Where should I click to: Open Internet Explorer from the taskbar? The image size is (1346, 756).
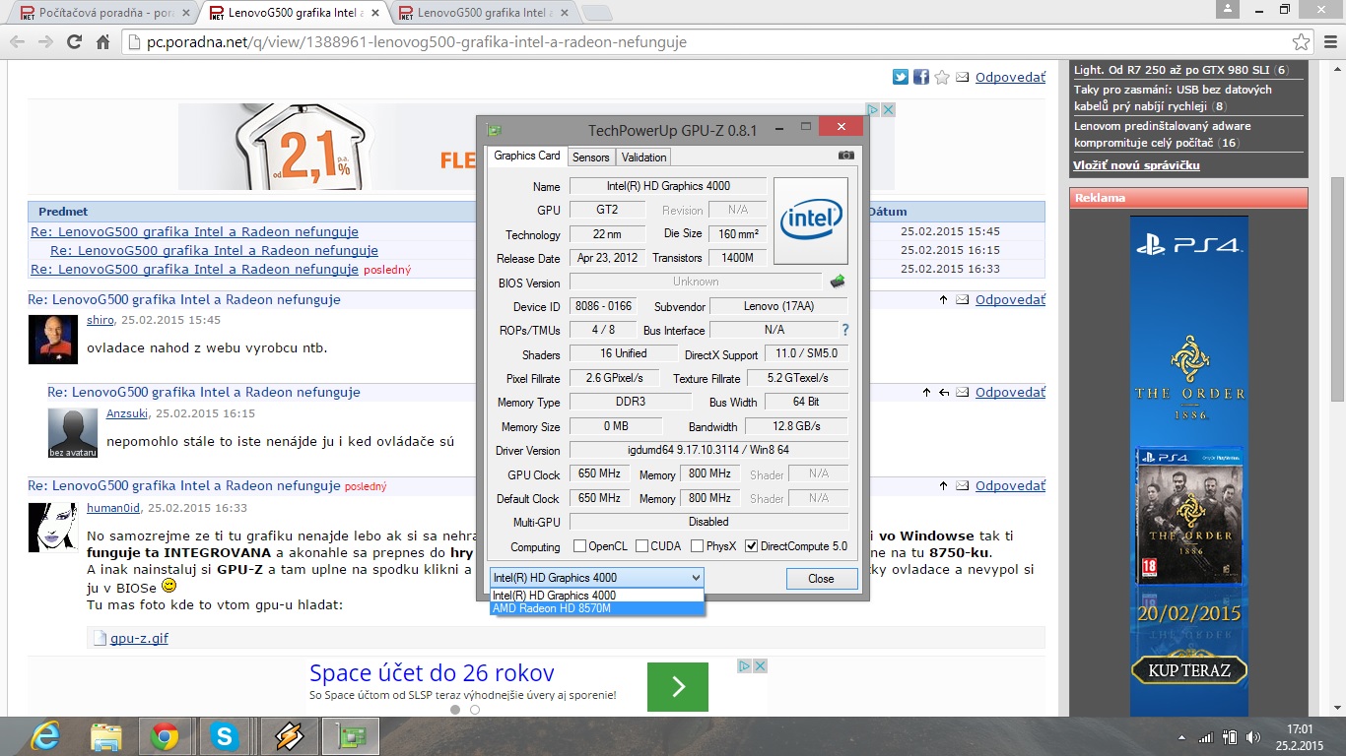[x=45, y=735]
